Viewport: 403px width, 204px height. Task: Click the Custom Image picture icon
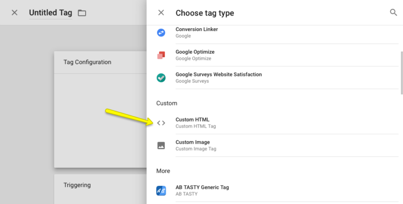coord(161,146)
